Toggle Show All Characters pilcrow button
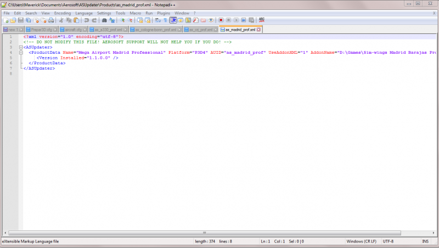Viewport: 439px width, 248px height. point(166,20)
